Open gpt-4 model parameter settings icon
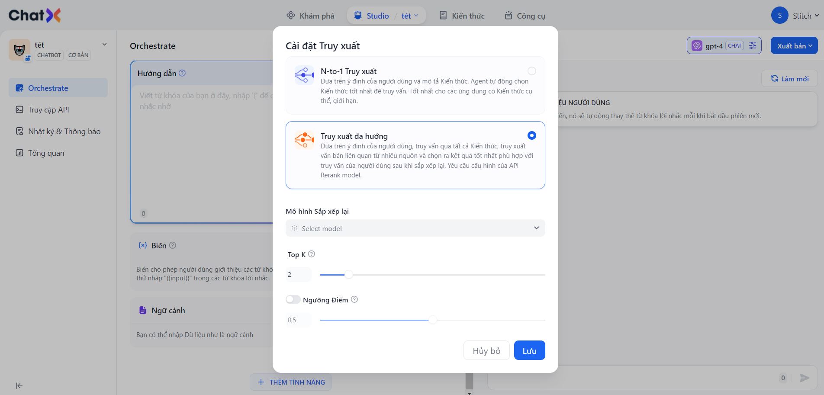The width and height of the screenshot is (824, 395). (753, 45)
